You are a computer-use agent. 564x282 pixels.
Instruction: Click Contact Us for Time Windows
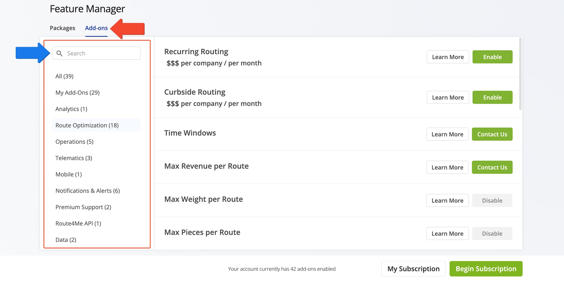[492, 134]
